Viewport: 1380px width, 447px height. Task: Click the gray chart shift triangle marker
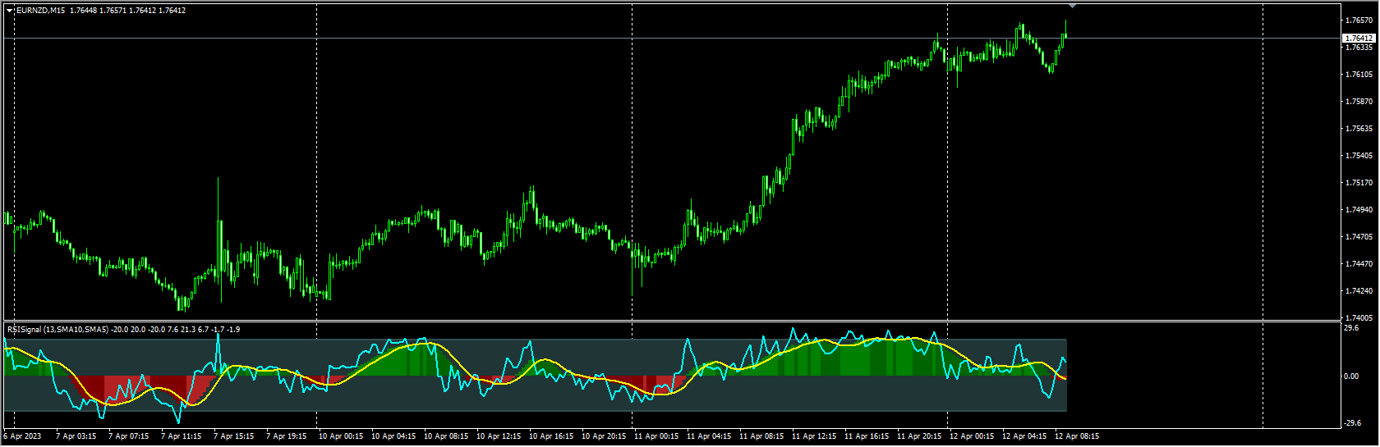pos(1072,6)
